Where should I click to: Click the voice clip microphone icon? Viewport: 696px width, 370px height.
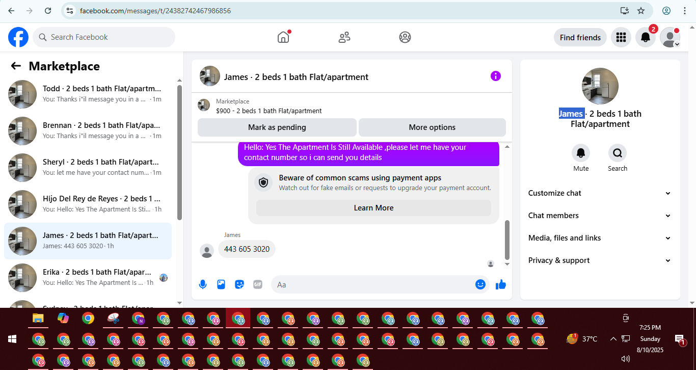(x=203, y=284)
